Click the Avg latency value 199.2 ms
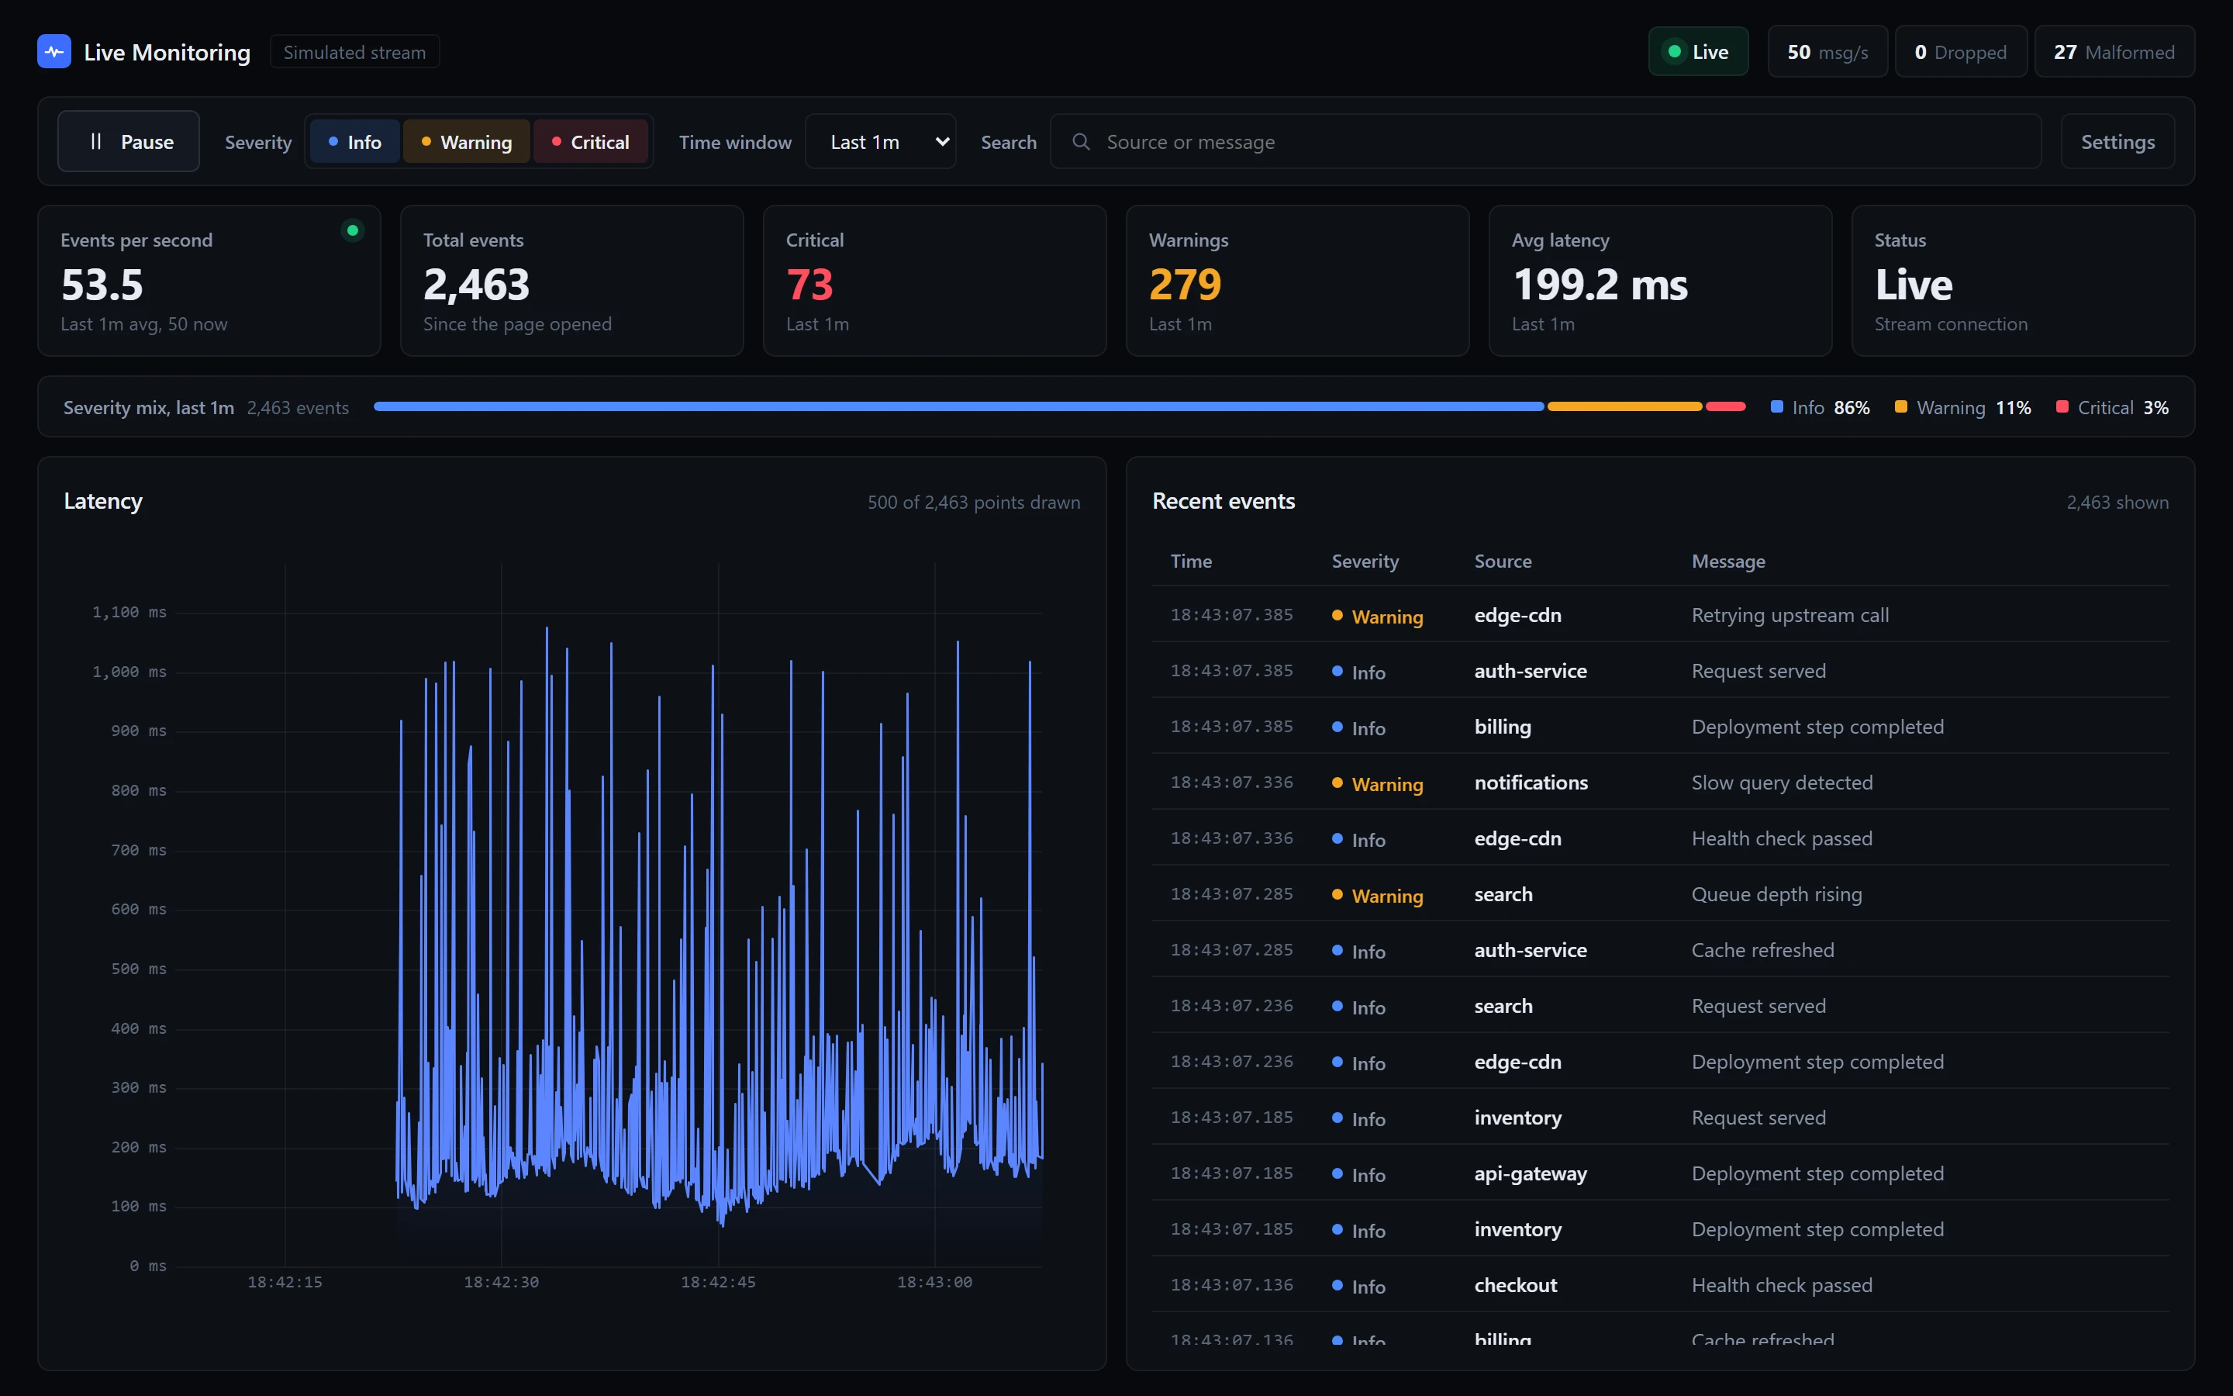This screenshot has width=2233, height=1396. pyautogui.click(x=1600, y=285)
